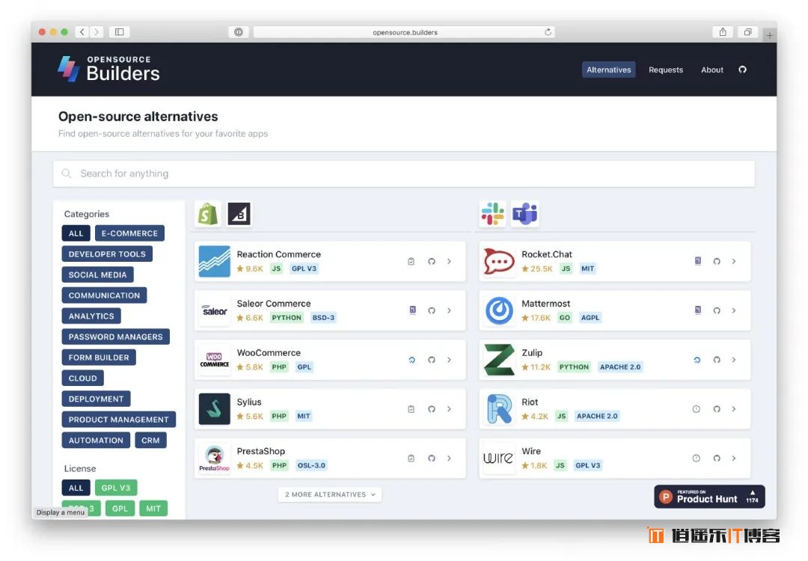
Task: Select ALL under License
Action: coord(76,488)
